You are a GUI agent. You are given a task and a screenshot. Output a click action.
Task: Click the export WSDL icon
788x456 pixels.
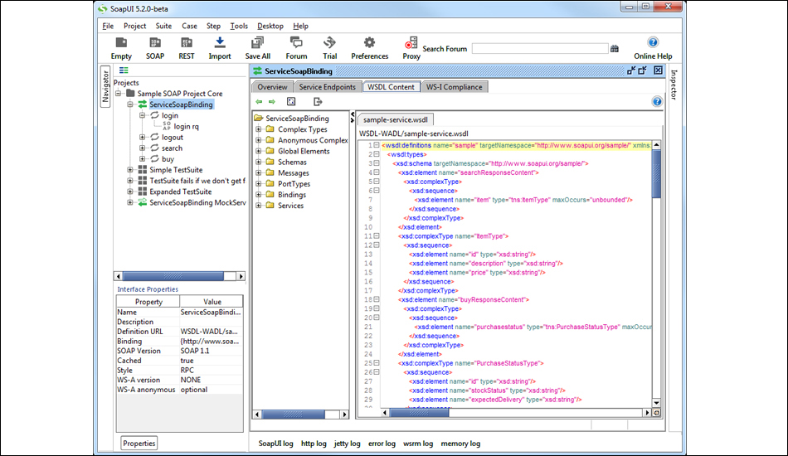(318, 101)
